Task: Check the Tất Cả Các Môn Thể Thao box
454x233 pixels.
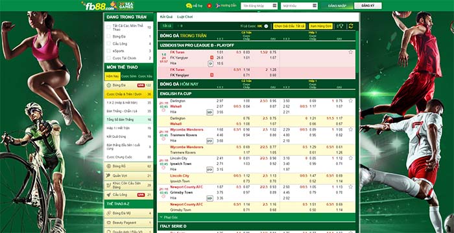Action: [x=108, y=27]
